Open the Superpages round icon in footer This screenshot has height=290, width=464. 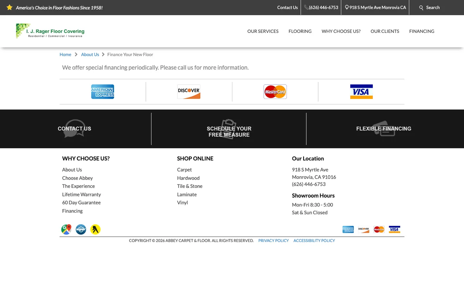(x=81, y=229)
